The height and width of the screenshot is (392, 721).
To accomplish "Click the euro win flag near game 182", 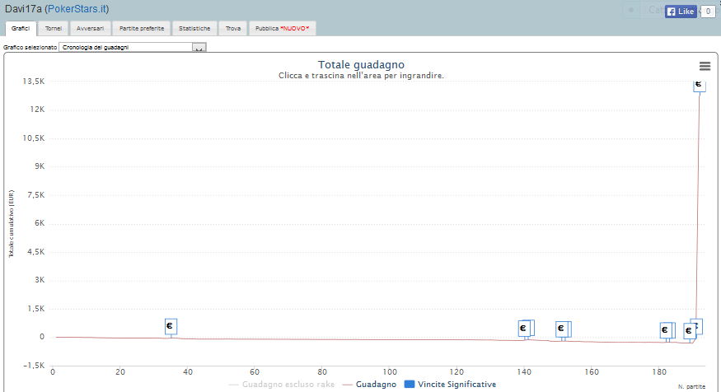I will 665,330.
